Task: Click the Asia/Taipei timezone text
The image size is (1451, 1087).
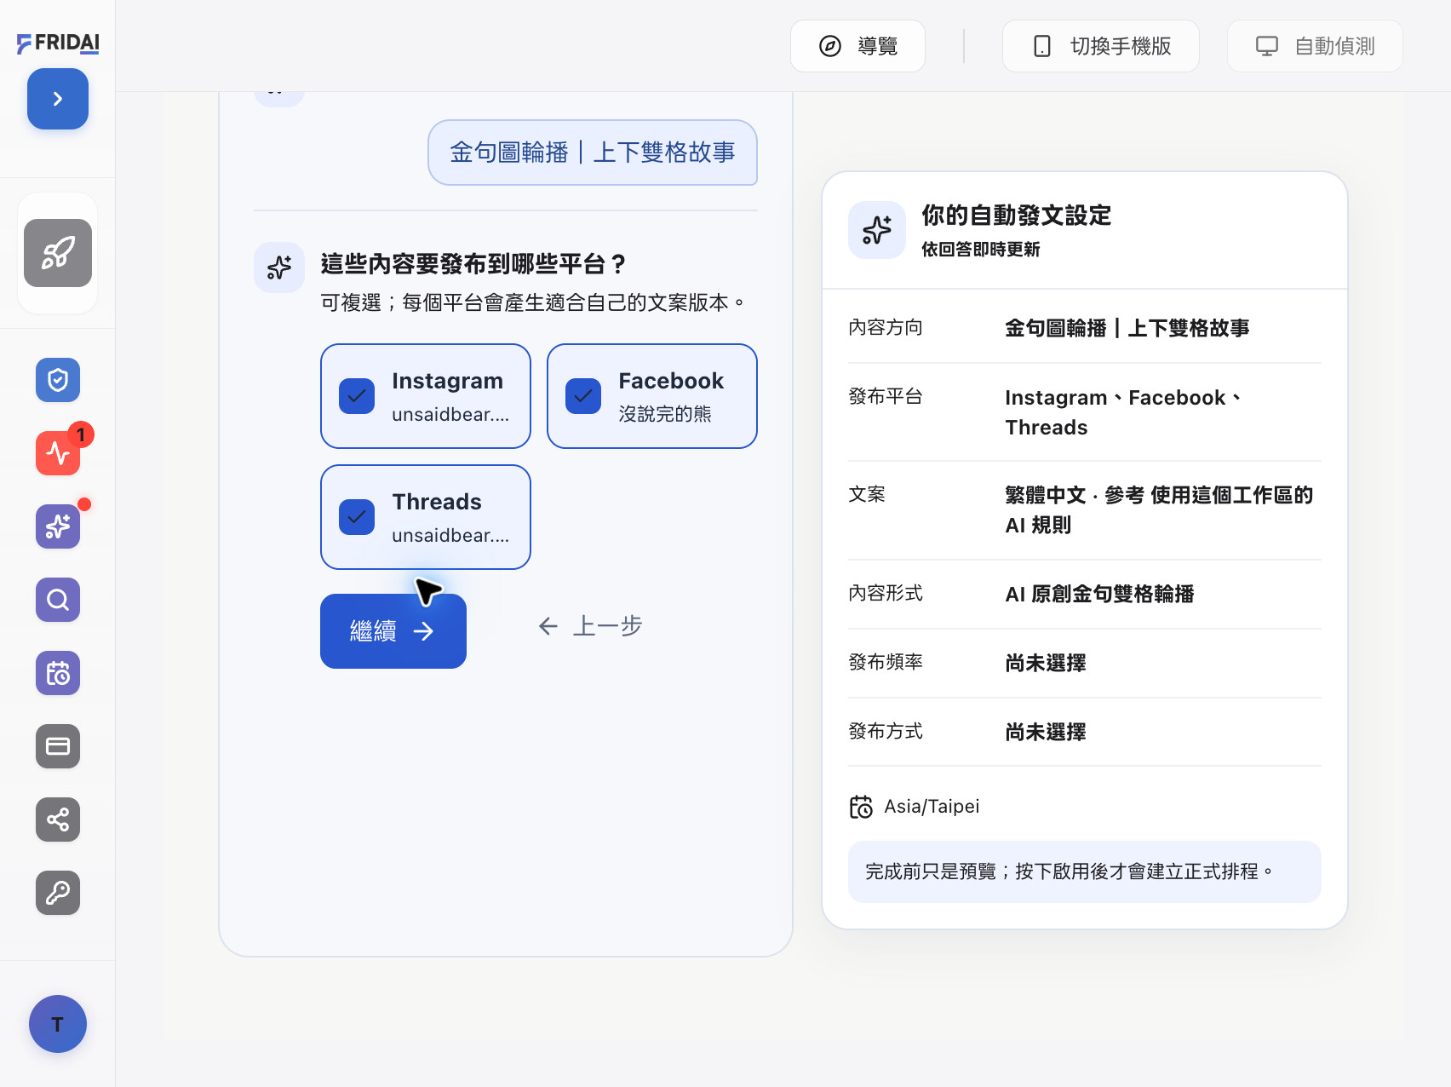Action: [x=932, y=807]
